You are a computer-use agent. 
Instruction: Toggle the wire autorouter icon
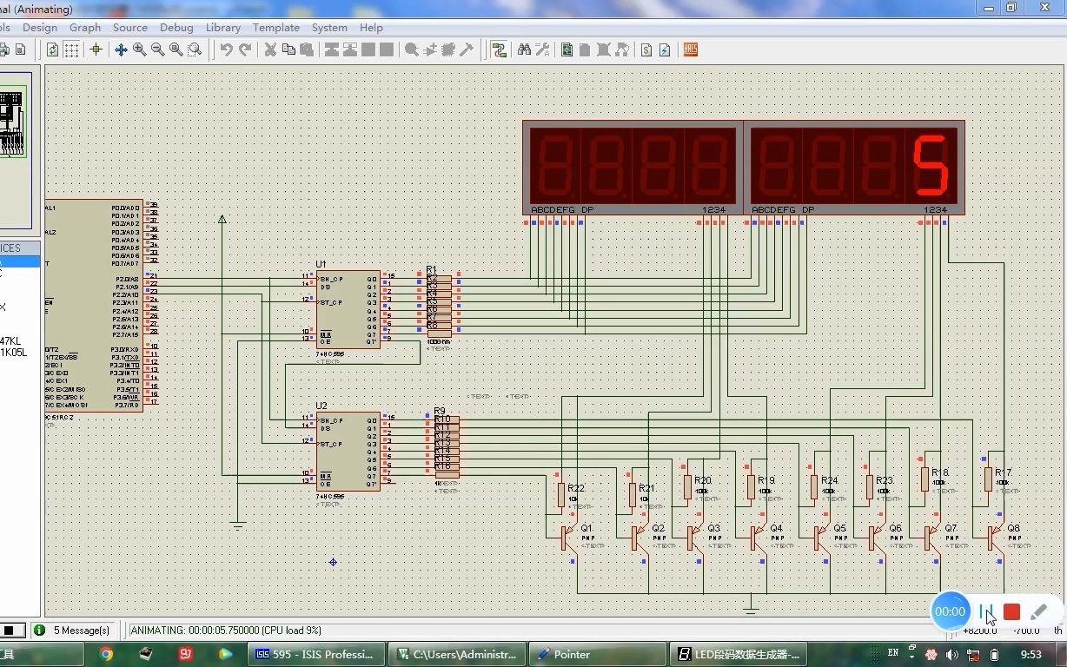[499, 50]
